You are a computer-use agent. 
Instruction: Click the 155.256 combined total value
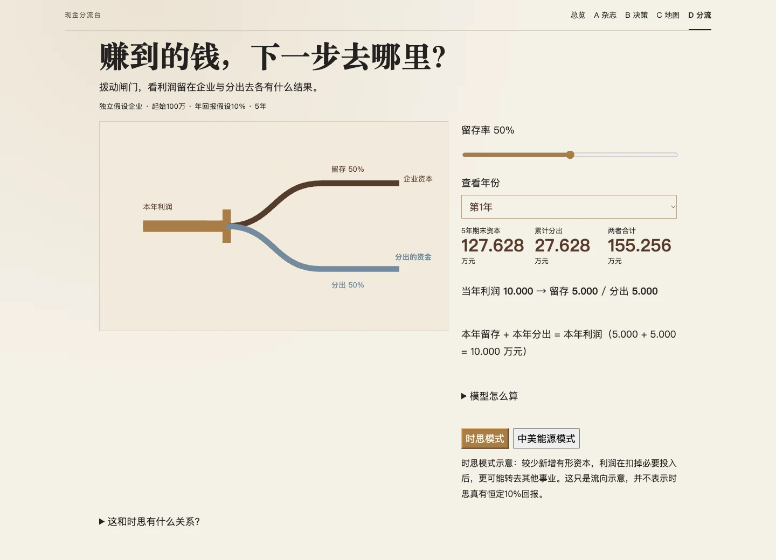[x=640, y=246]
